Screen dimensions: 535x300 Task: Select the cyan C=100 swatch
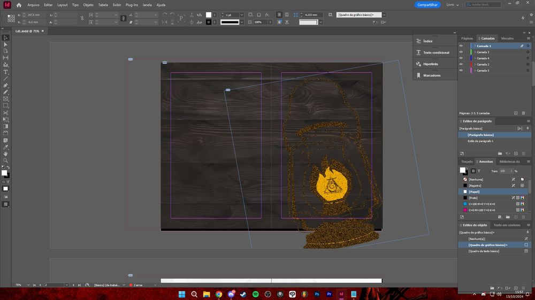[481, 204]
